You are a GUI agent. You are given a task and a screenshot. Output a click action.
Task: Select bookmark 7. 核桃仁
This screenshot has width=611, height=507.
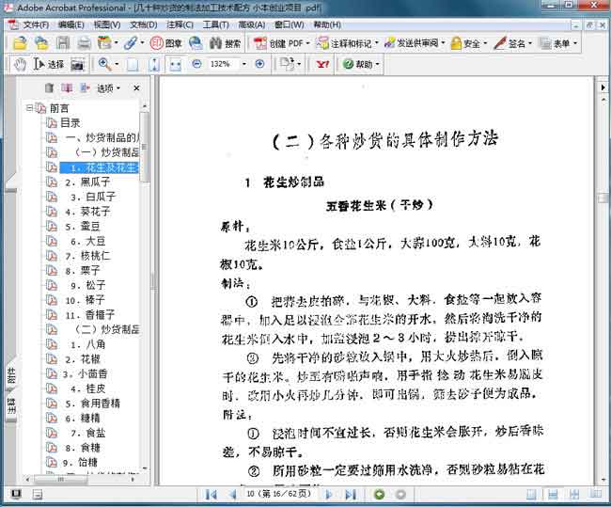click(87, 256)
